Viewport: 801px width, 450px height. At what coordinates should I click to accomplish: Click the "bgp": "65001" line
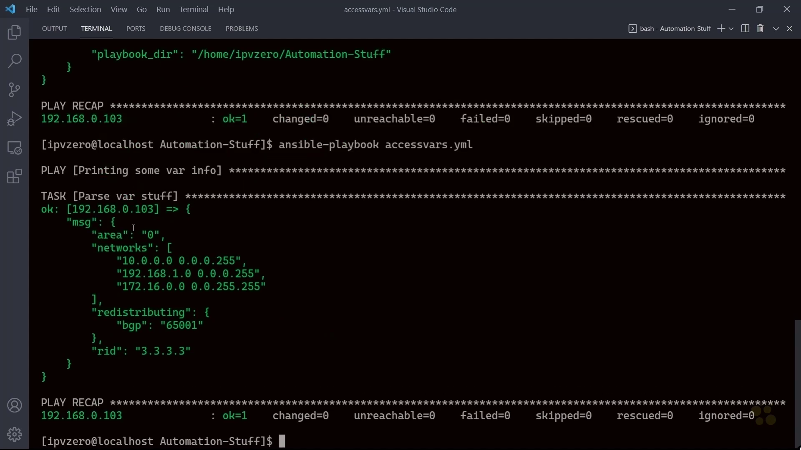[x=160, y=325]
